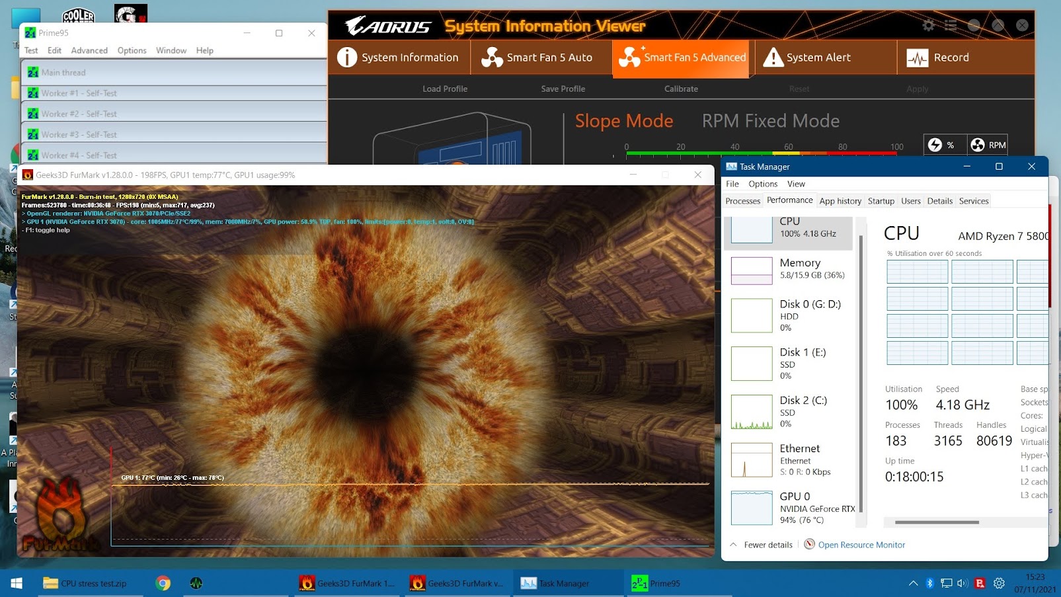1061x597 pixels.
Task: Click the Reset button in AORUS viewer
Action: (x=799, y=89)
